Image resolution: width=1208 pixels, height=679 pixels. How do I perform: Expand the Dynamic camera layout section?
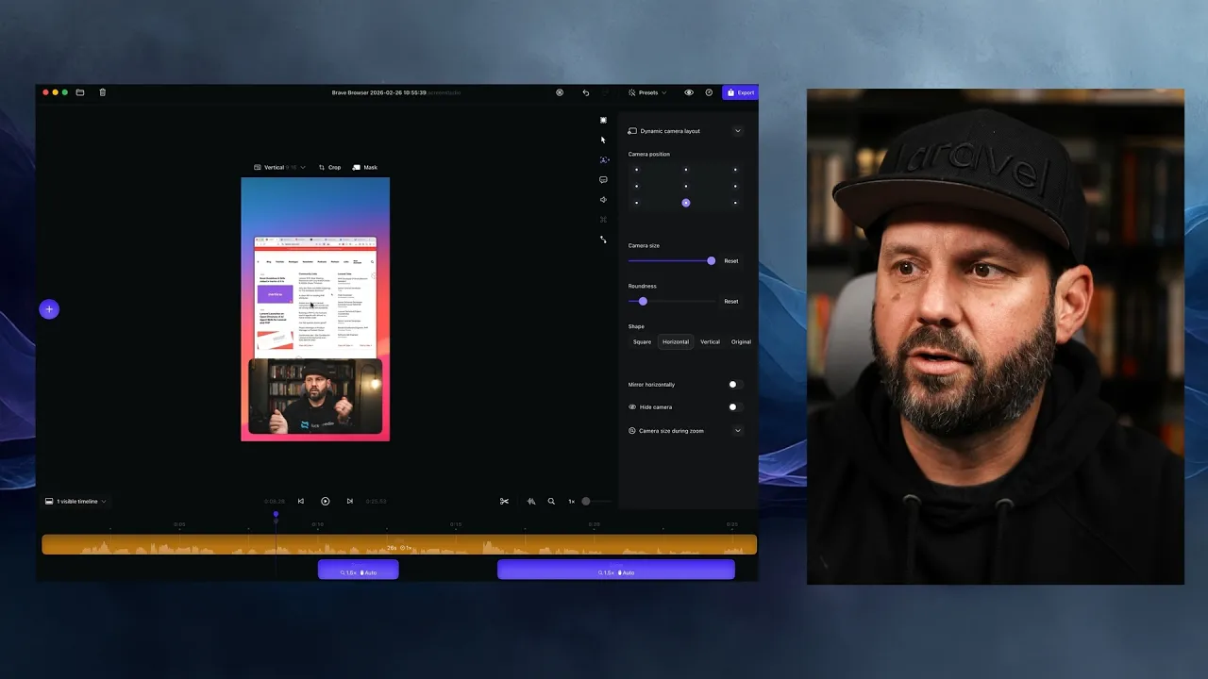(737, 131)
